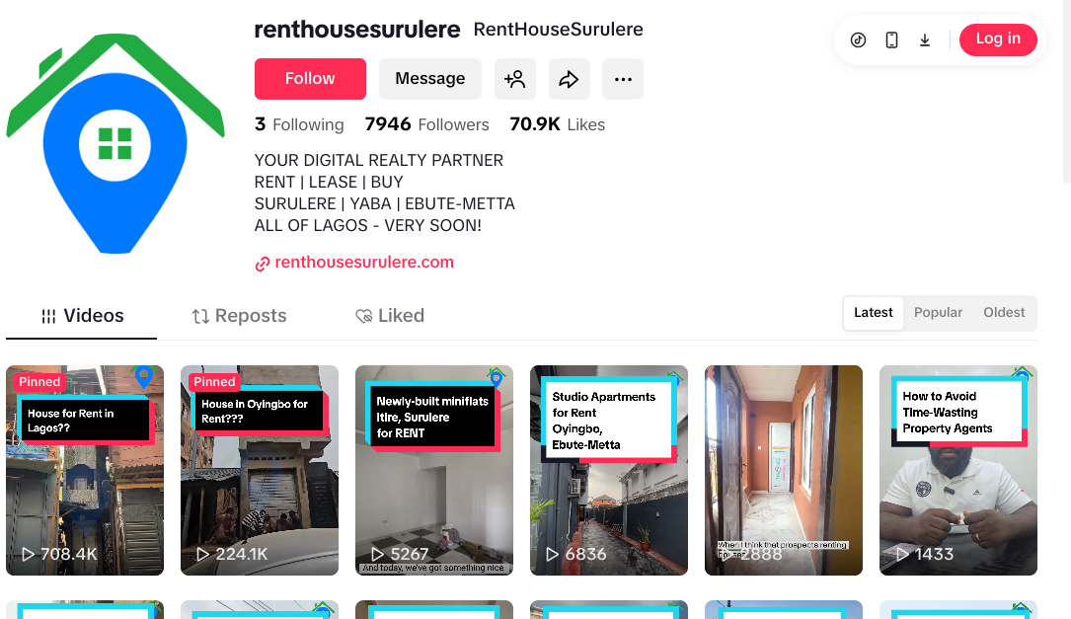The image size is (1071, 619).
Task: Click the share arrow icon
Action: coord(569,79)
